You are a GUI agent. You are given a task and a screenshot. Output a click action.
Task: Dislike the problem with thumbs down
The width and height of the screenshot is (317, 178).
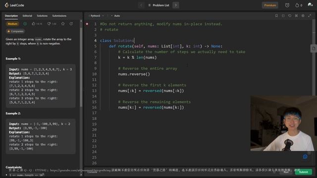pos(52,24)
